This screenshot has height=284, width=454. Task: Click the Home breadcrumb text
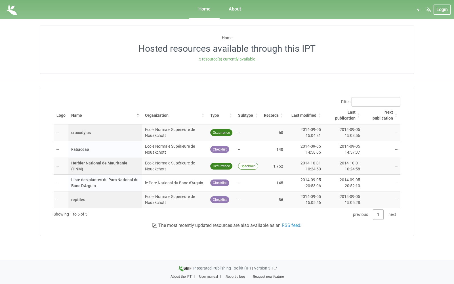(x=227, y=38)
